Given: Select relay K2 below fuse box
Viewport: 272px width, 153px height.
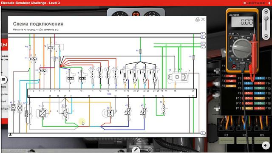Looking at the screenshot, I should (x=244, y=140).
